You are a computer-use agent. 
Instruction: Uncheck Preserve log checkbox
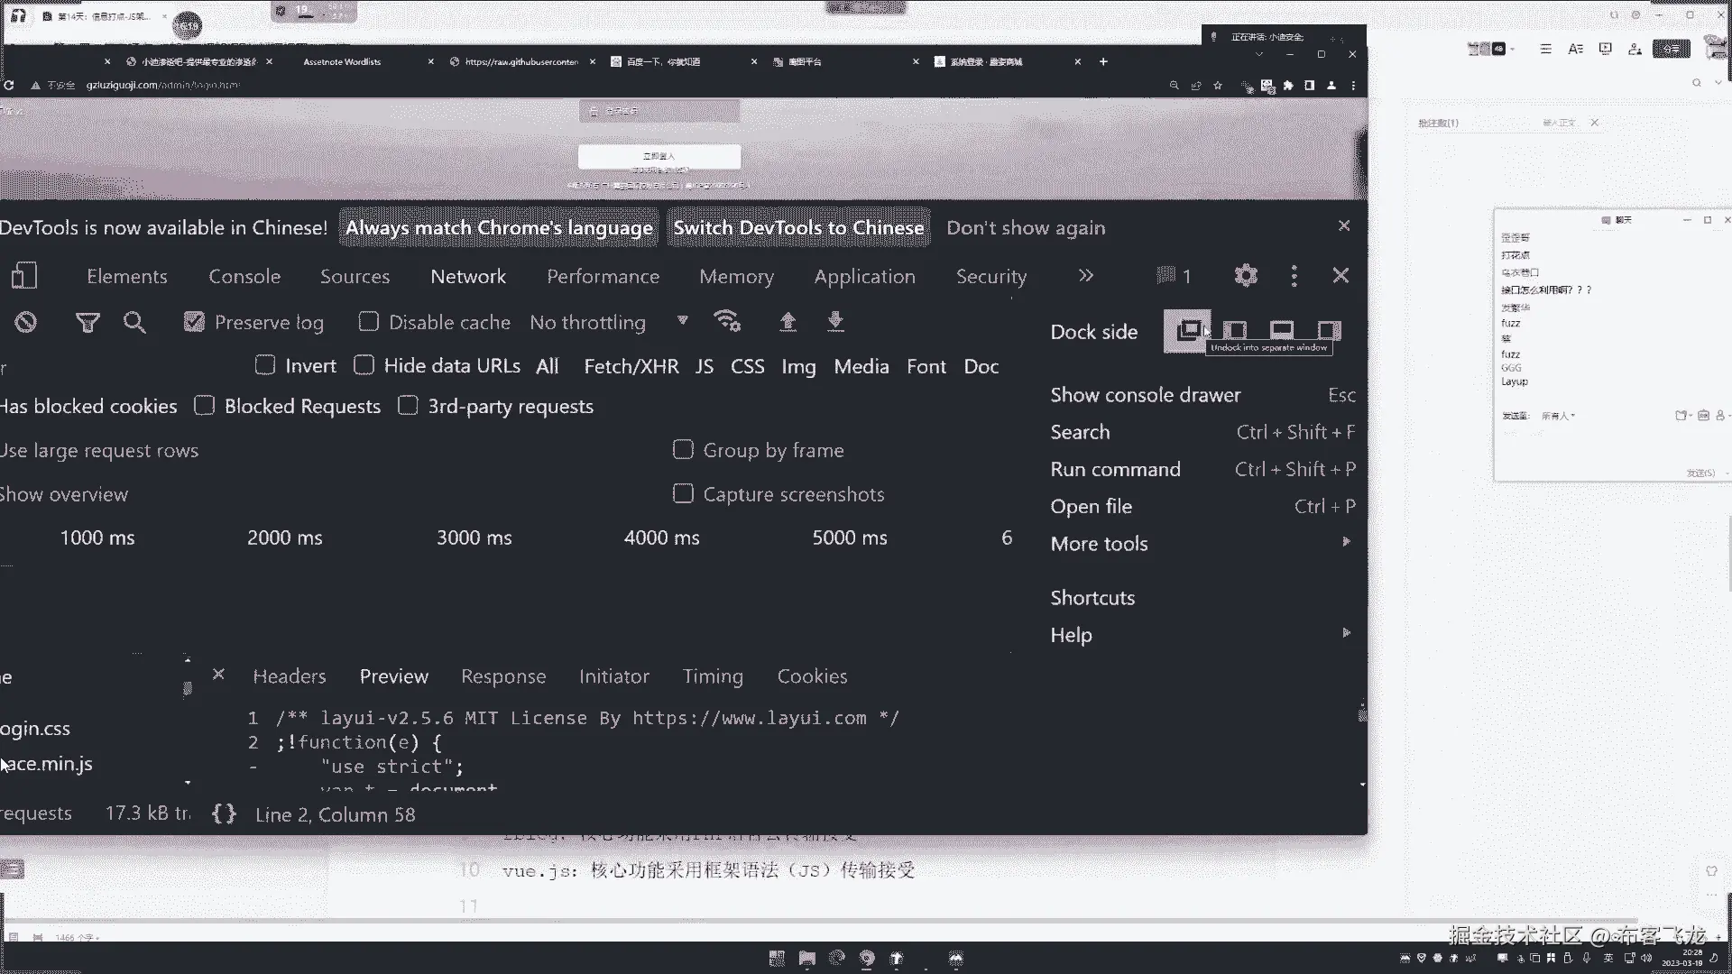click(x=194, y=322)
